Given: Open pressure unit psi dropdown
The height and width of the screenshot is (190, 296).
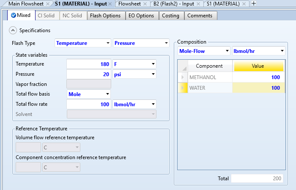Looking at the screenshot, I should point(153,74).
